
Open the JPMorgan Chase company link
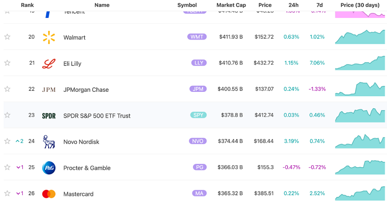(86, 90)
